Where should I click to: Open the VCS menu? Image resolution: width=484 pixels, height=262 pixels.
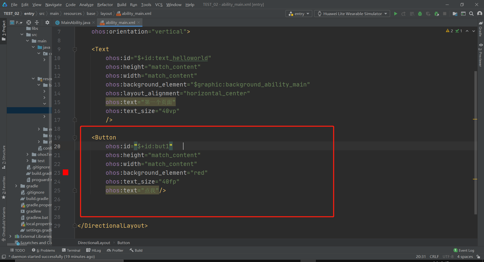[x=159, y=5]
